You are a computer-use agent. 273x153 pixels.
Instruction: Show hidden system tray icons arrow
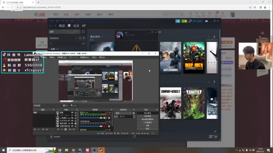pos(236,150)
